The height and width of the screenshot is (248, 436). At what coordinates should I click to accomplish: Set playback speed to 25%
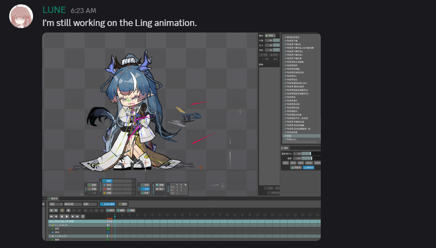click(x=293, y=163)
